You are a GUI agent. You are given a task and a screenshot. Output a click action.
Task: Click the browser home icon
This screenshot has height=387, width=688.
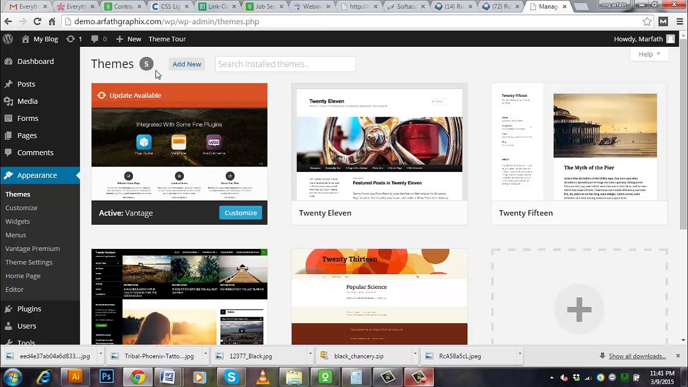(52, 21)
